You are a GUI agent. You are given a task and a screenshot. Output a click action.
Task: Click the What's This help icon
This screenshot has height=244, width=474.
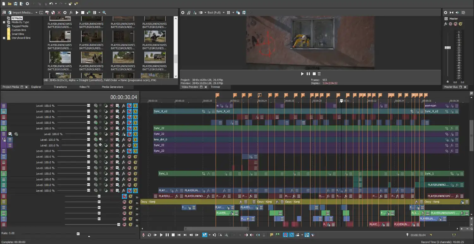[76, 4]
